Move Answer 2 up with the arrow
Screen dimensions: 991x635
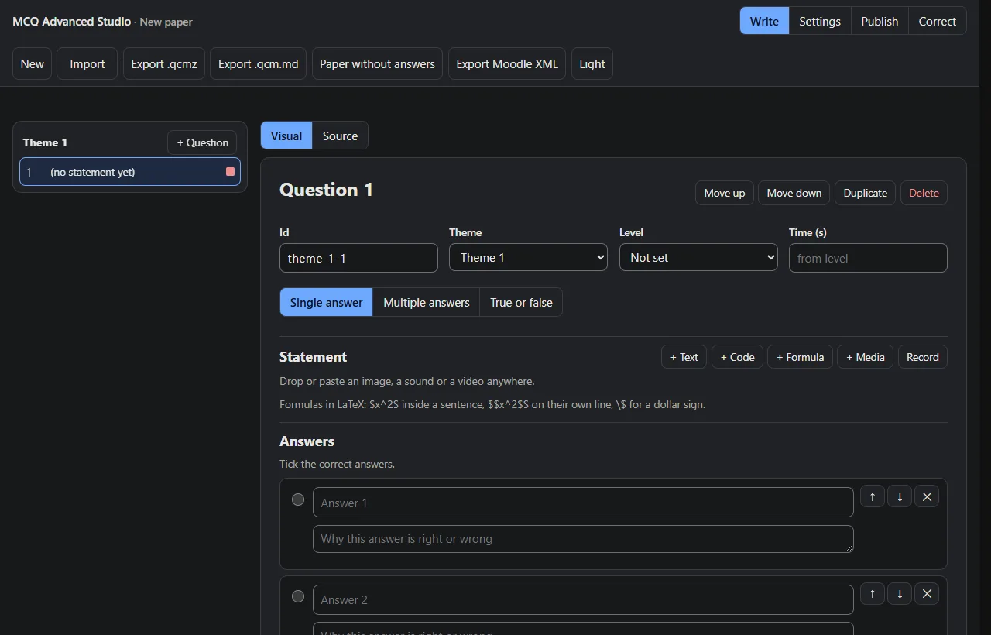click(x=873, y=594)
